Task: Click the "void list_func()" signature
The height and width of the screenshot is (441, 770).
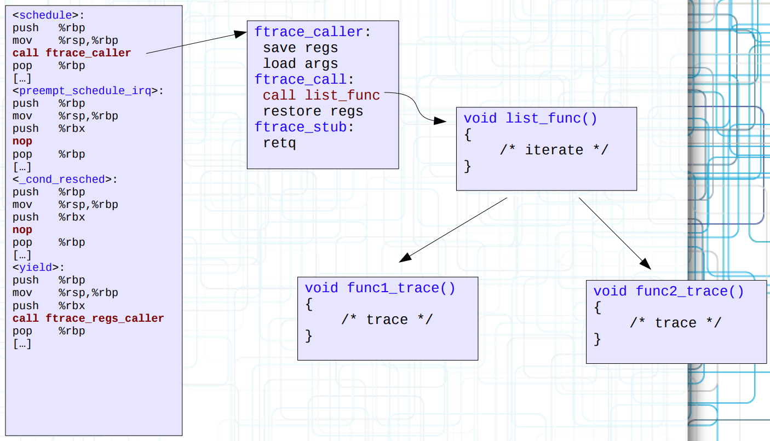Action: tap(530, 119)
